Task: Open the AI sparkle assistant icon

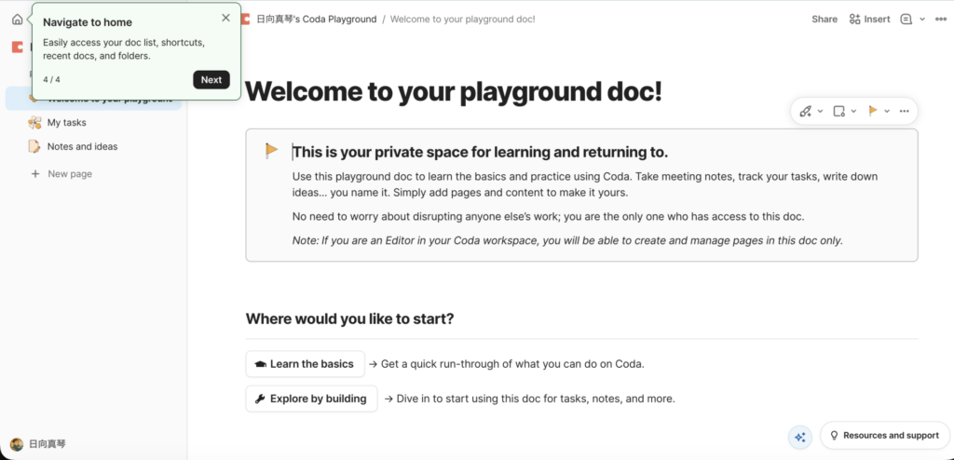Action: (799, 436)
